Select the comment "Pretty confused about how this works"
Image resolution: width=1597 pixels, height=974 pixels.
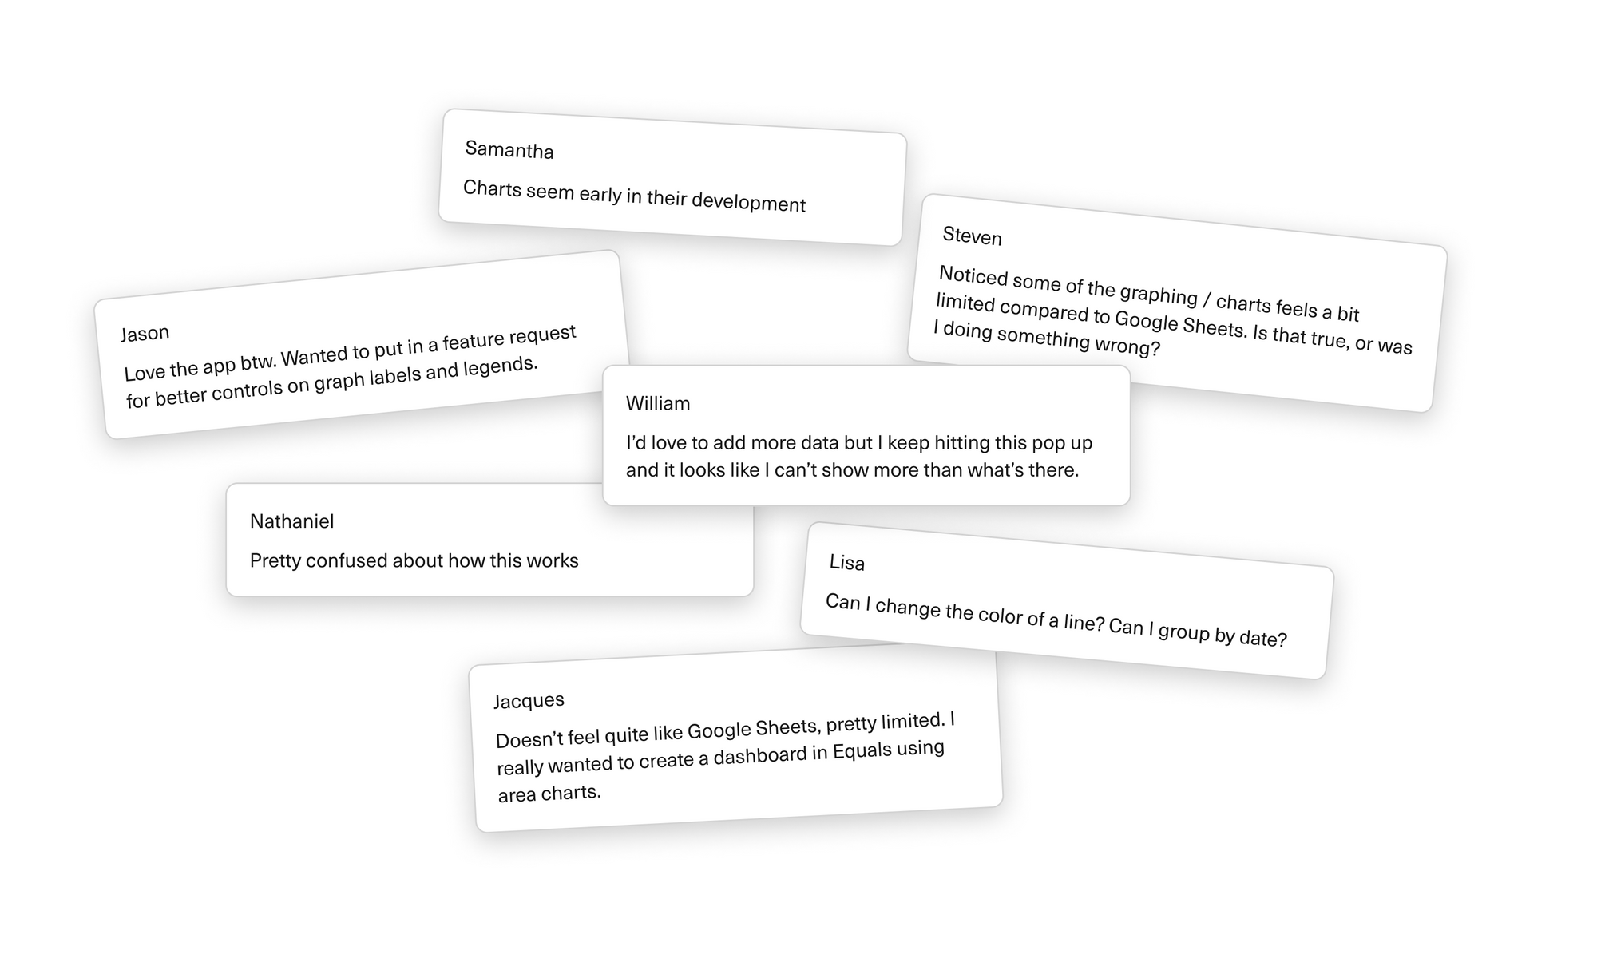[x=414, y=561]
